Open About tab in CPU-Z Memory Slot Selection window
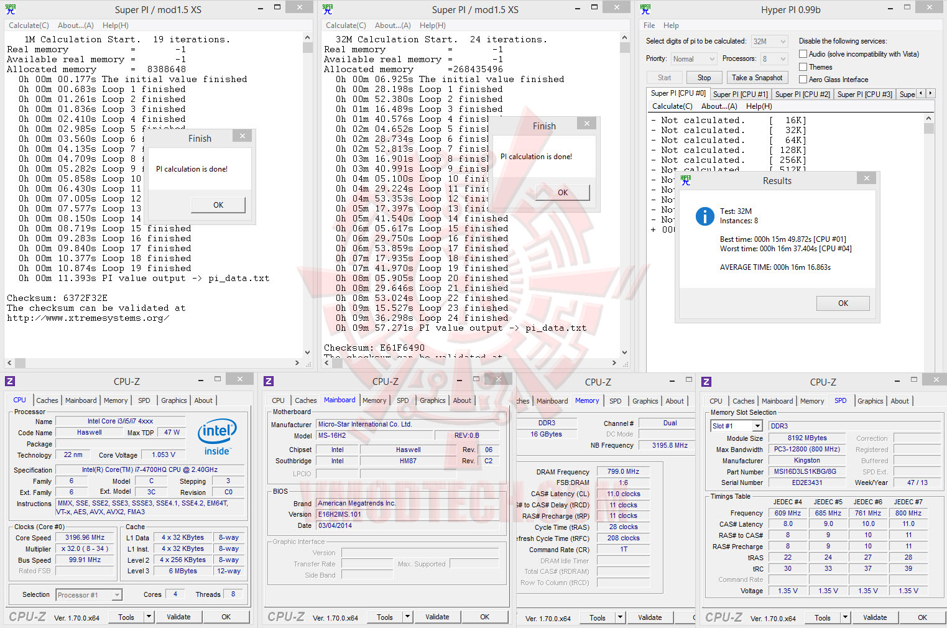Viewport: 947px width, 628px height. click(x=899, y=401)
